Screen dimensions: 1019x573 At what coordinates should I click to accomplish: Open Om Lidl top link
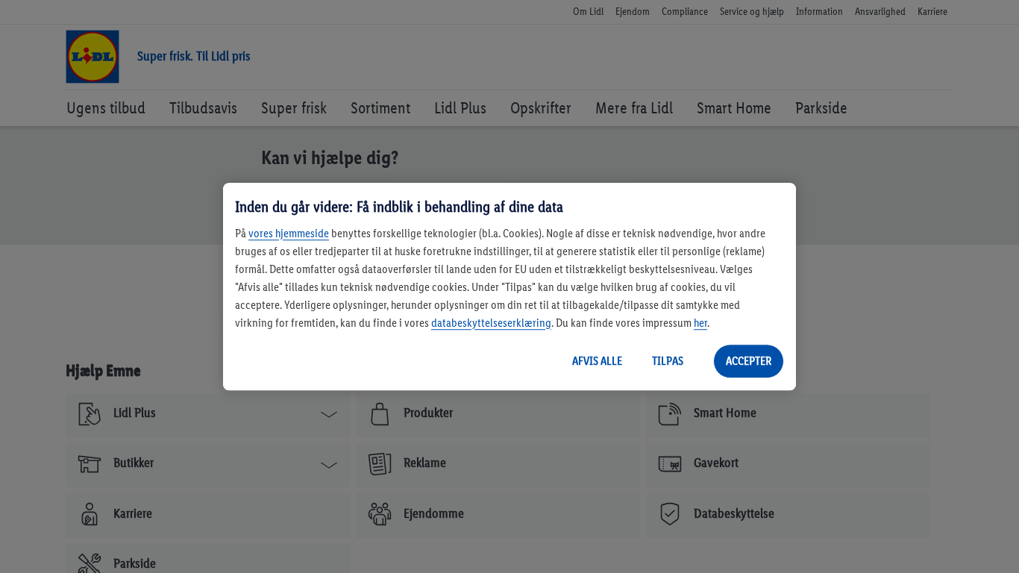tap(588, 12)
